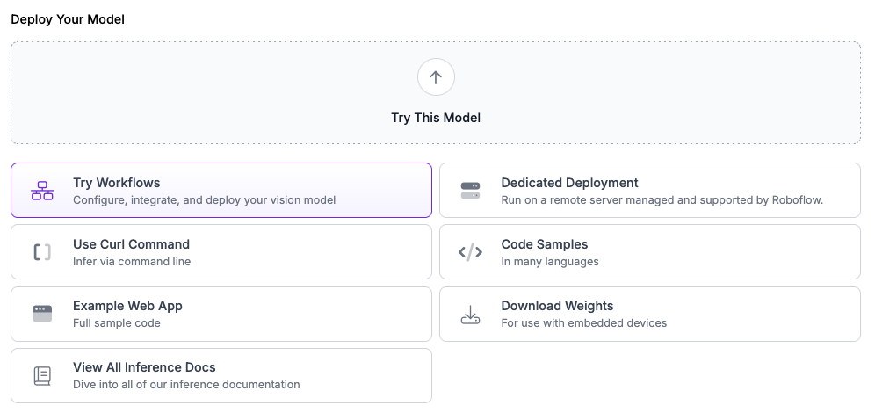Screen dimensions: 875x420
Task: Click 'Infer via command line' description
Action: (x=132, y=262)
